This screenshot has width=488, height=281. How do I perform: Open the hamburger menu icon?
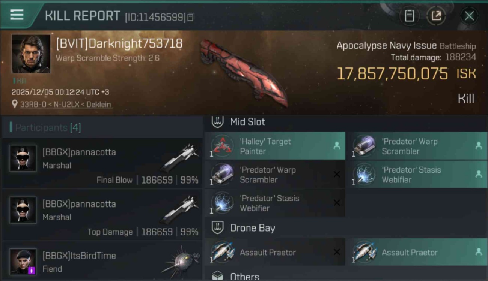tap(17, 15)
